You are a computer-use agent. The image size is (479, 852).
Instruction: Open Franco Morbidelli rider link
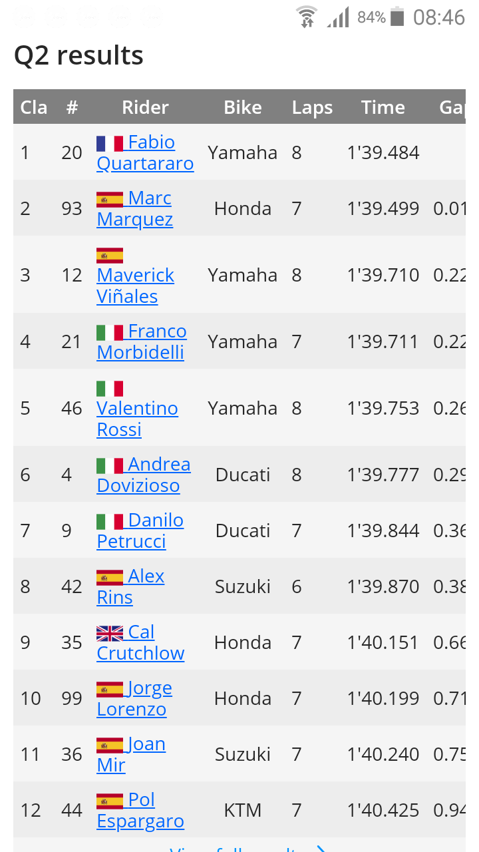click(x=142, y=341)
